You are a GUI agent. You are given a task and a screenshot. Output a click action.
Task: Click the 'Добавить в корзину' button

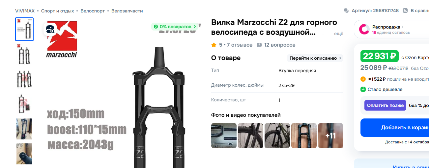point(395,128)
